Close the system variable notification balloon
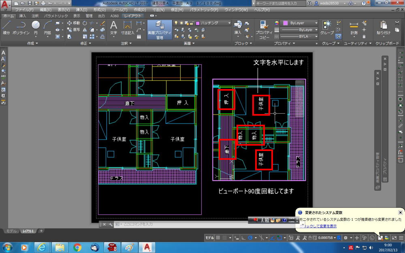 click(x=400, y=213)
